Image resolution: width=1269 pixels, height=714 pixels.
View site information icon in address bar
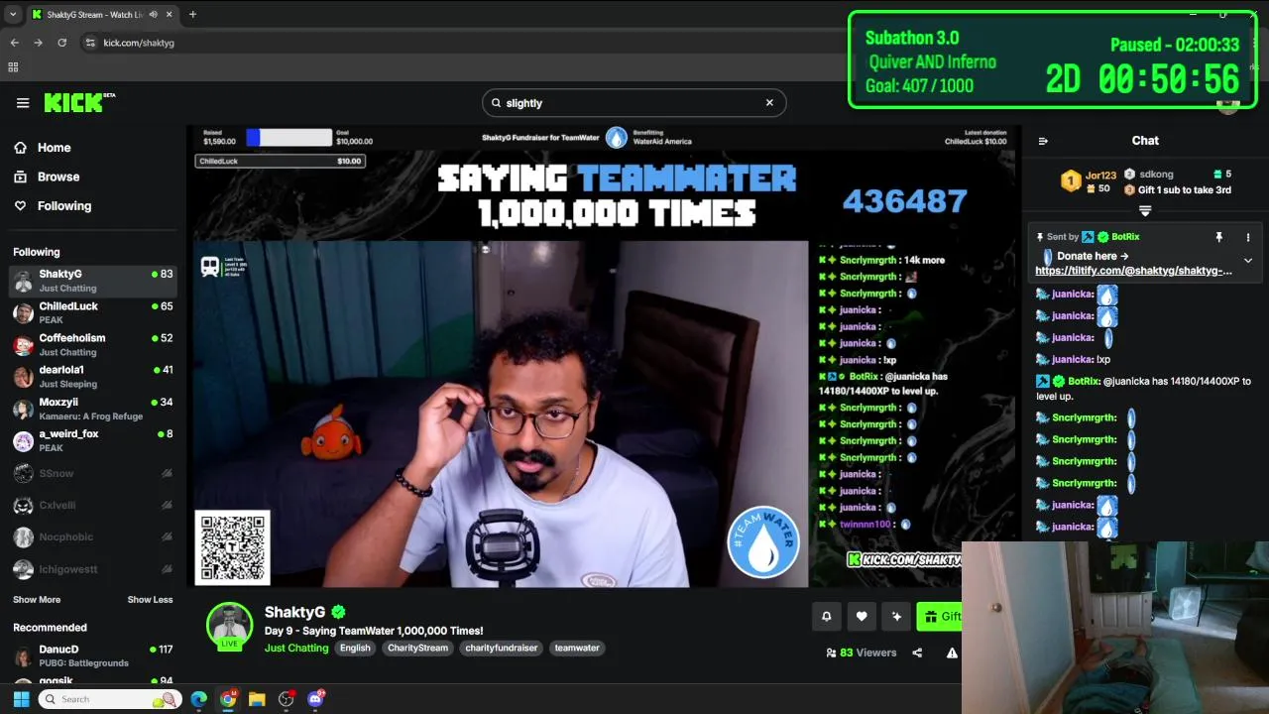click(x=90, y=43)
